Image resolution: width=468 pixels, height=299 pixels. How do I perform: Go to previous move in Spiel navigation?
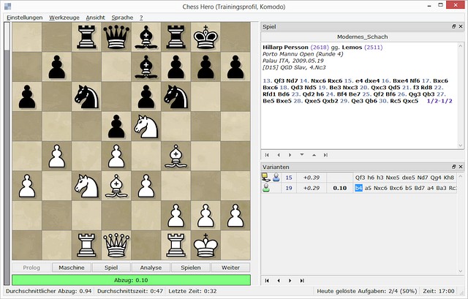pos(279,155)
